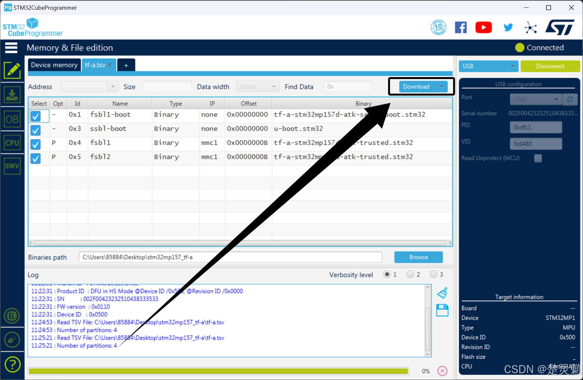Click the full chip erase icon
Image resolution: width=583 pixels, height=380 pixels.
click(12, 340)
